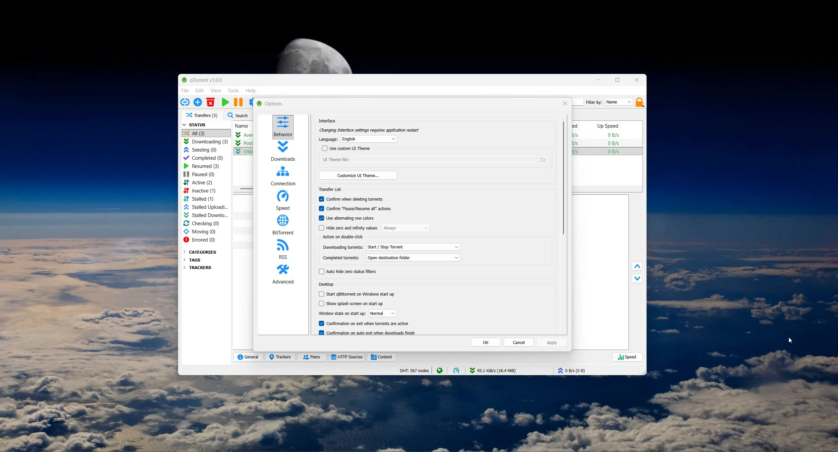Select the Checking (0) status filter
The width and height of the screenshot is (838, 452).
pos(206,224)
